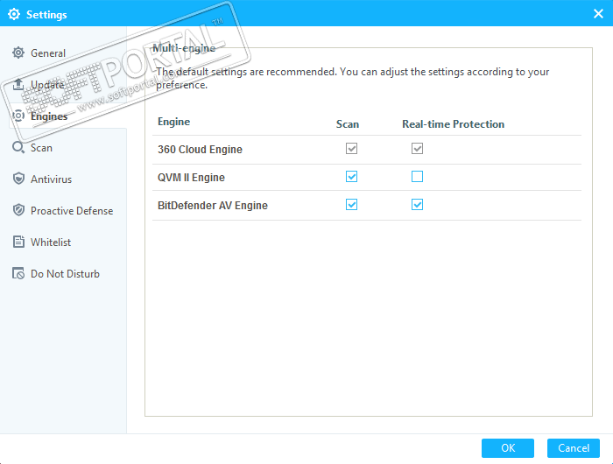Click the Whitelist document icon
Screen dimensions: 613x464
(18, 242)
